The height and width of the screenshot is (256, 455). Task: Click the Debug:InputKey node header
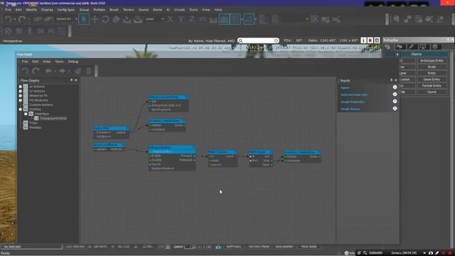[172, 147]
